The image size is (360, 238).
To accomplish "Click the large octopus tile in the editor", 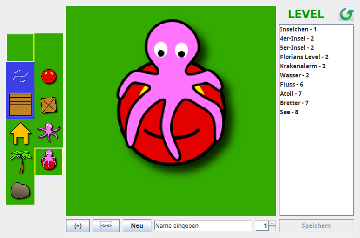I will tap(171, 111).
